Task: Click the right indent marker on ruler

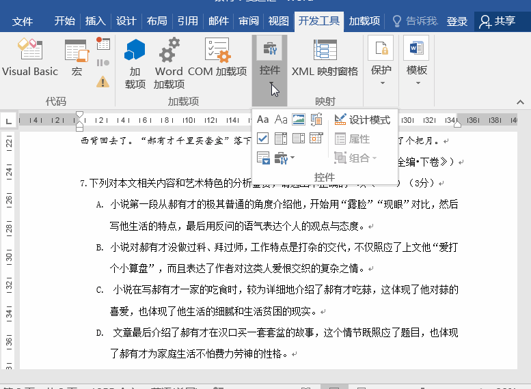Action: pyautogui.click(x=457, y=124)
